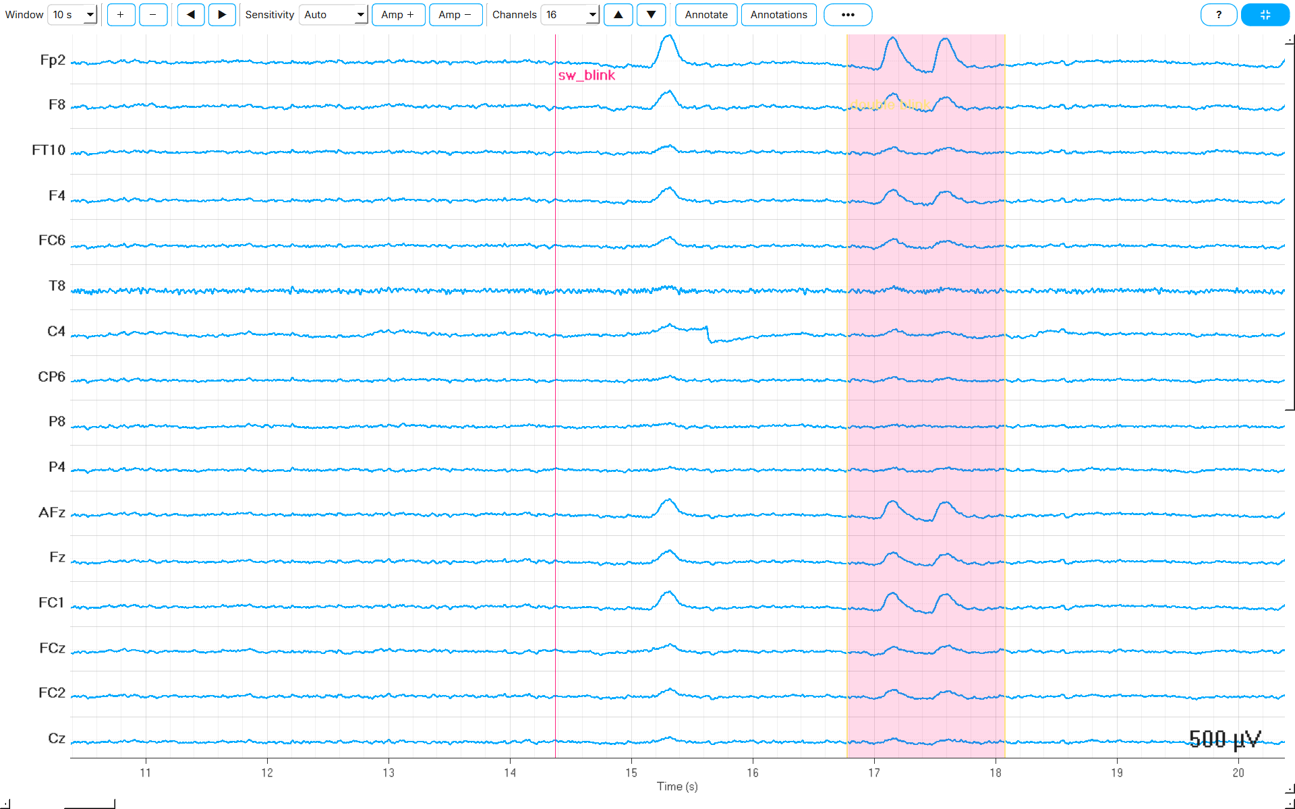Open the more options ellipsis menu

[848, 15]
